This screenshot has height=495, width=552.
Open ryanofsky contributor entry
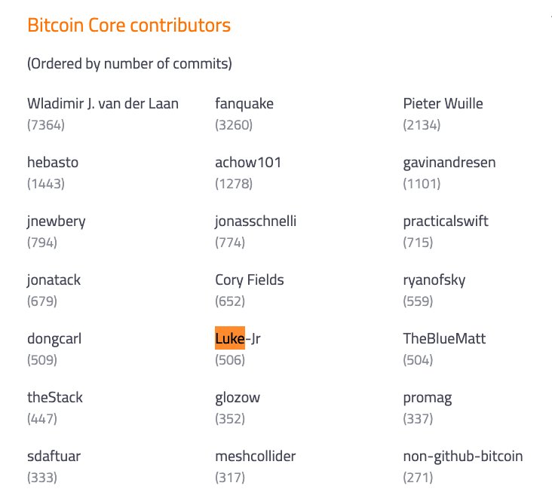tap(434, 280)
